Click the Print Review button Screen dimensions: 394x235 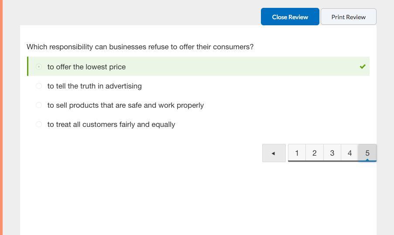[x=348, y=17]
